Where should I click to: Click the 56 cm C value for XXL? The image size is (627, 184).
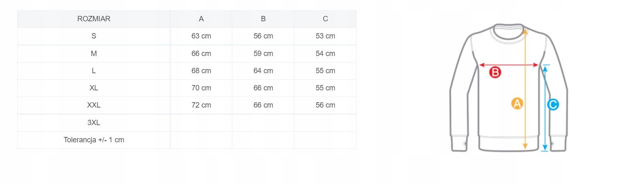click(x=325, y=105)
